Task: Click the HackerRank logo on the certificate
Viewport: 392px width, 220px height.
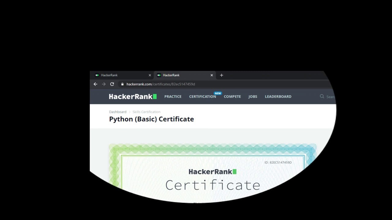Action: point(213,172)
